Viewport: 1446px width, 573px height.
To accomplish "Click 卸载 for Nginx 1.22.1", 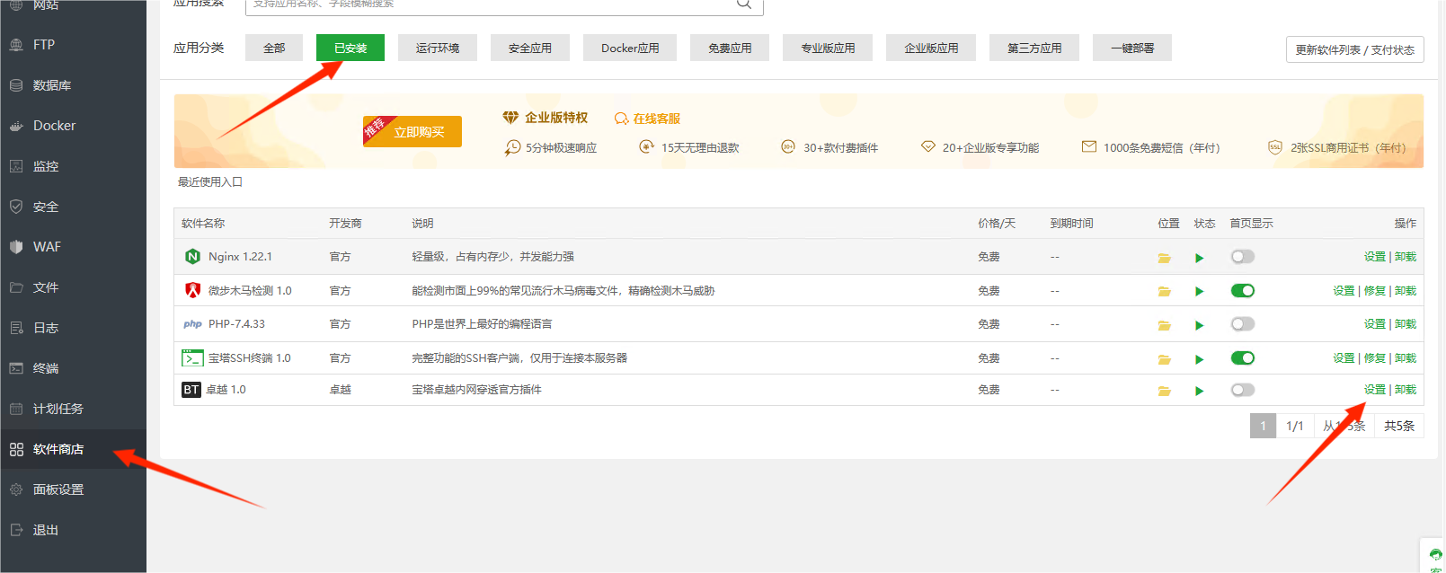I will coord(1406,257).
